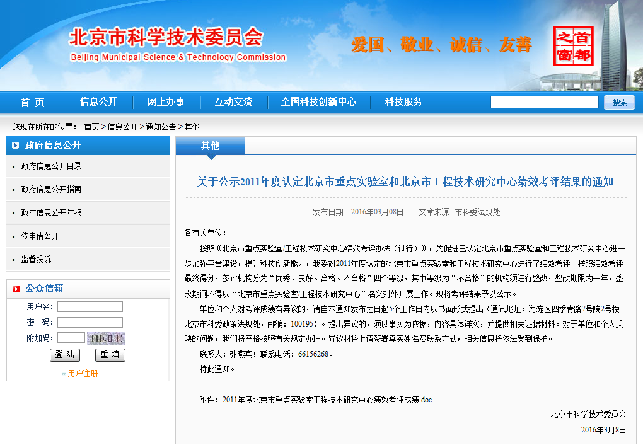Click the captcha image HE0E
Viewport: 643px width, 445px height.
tap(106, 338)
